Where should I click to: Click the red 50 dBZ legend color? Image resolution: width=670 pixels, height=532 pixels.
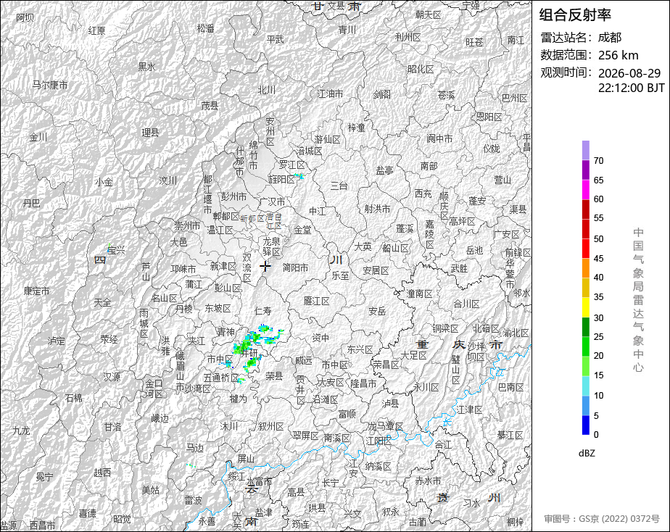[586, 230]
